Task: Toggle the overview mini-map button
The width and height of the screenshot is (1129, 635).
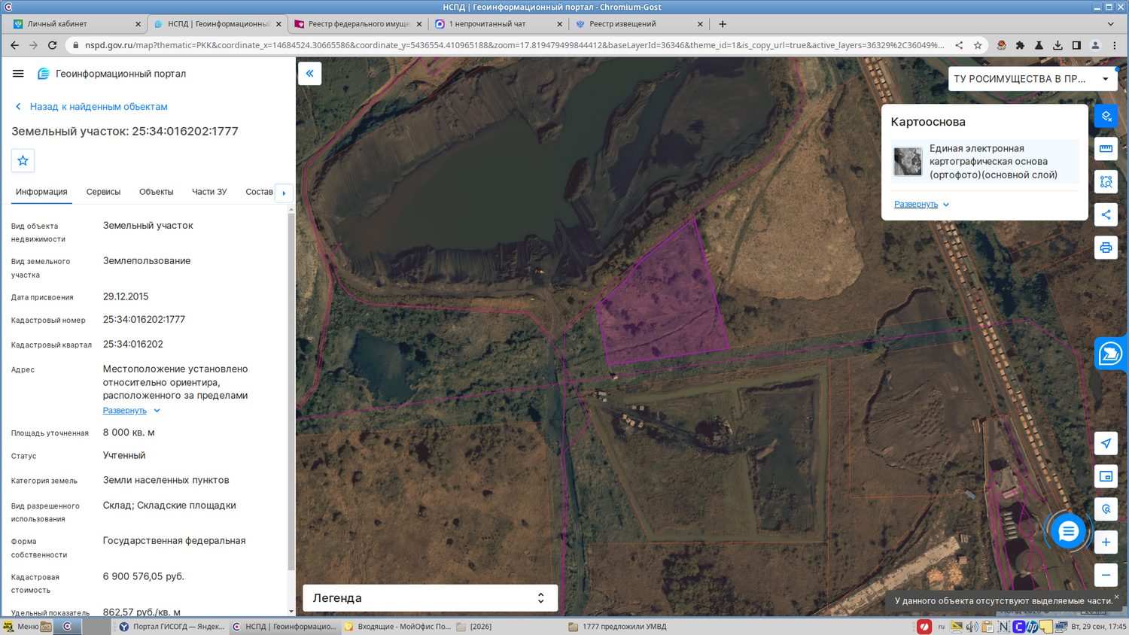Action: (1106, 476)
